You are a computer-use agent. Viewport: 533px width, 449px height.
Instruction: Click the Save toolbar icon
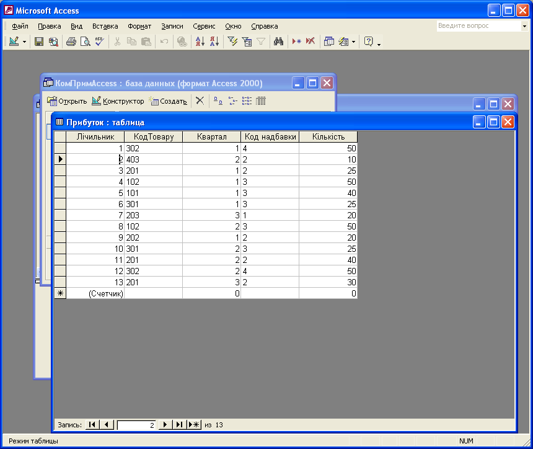(x=39, y=42)
